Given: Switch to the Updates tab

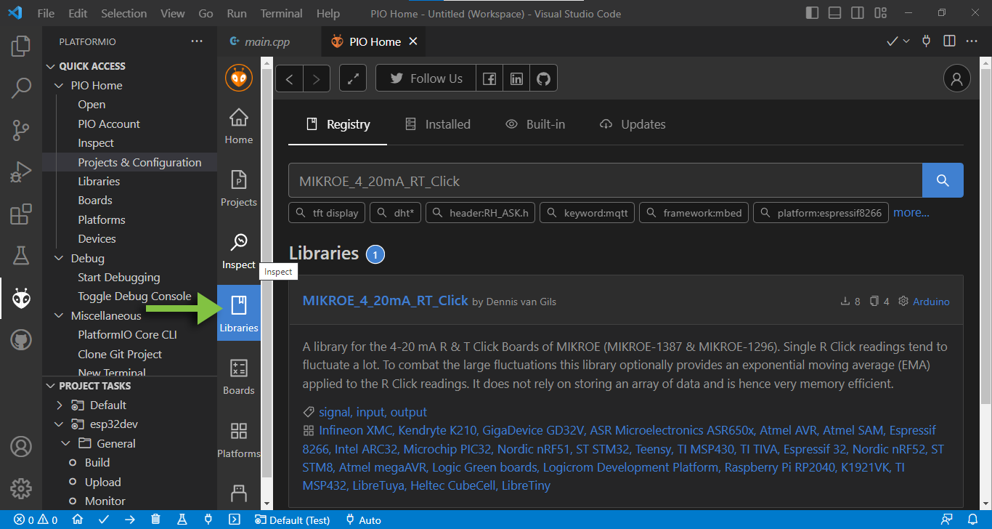Looking at the screenshot, I should point(633,124).
